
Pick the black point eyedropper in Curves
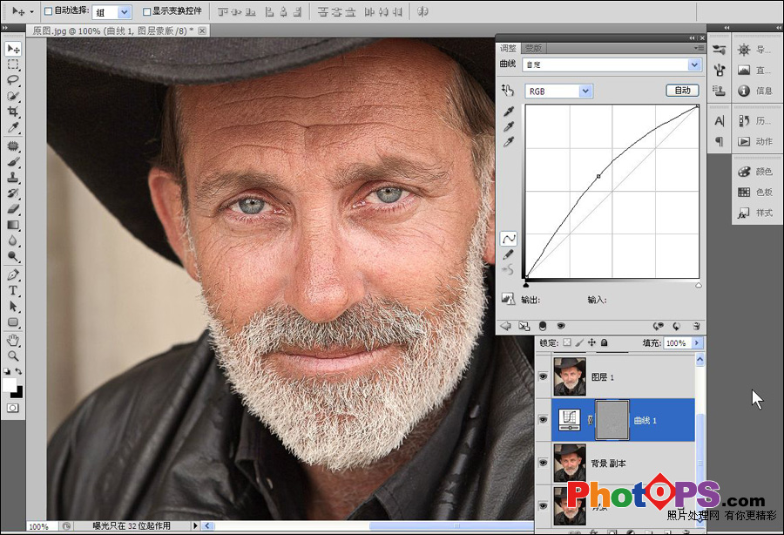coord(509,112)
